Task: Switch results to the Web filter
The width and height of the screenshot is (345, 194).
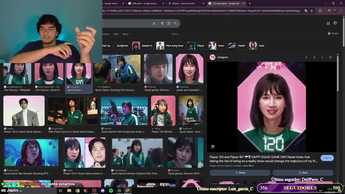Action: click(x=116, y=34)
